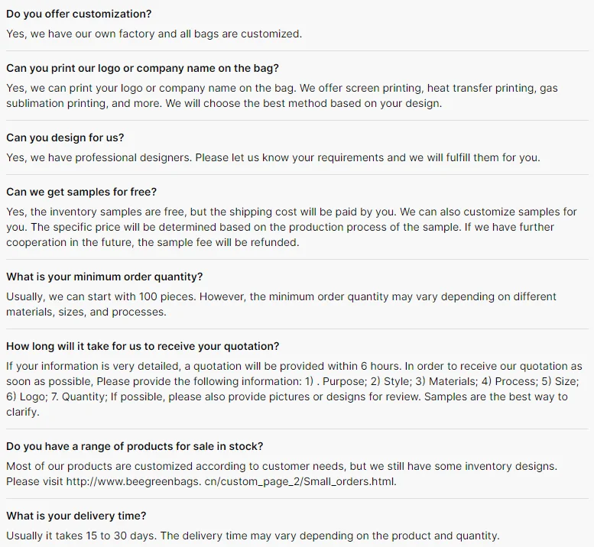Click the '100 pieces' minimum order answer
The image size is (594, 547).
pos(281,304)
